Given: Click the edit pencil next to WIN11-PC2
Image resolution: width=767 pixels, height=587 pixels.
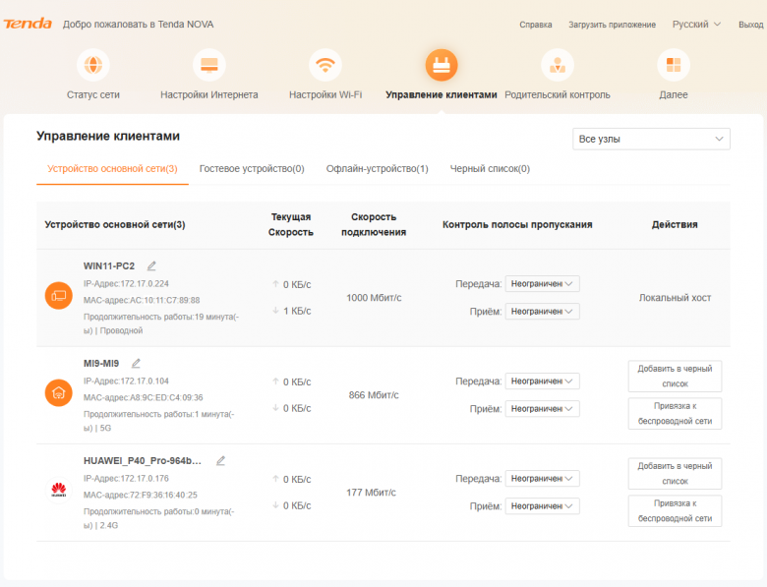Looking at the screenshot, I should point(151,265).
